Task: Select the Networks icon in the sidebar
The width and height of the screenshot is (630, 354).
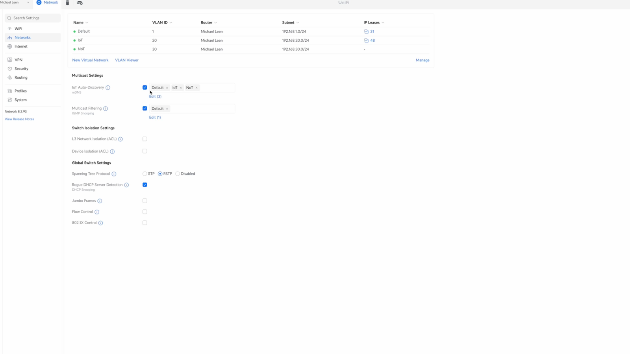Action: [x=10, y=37]
